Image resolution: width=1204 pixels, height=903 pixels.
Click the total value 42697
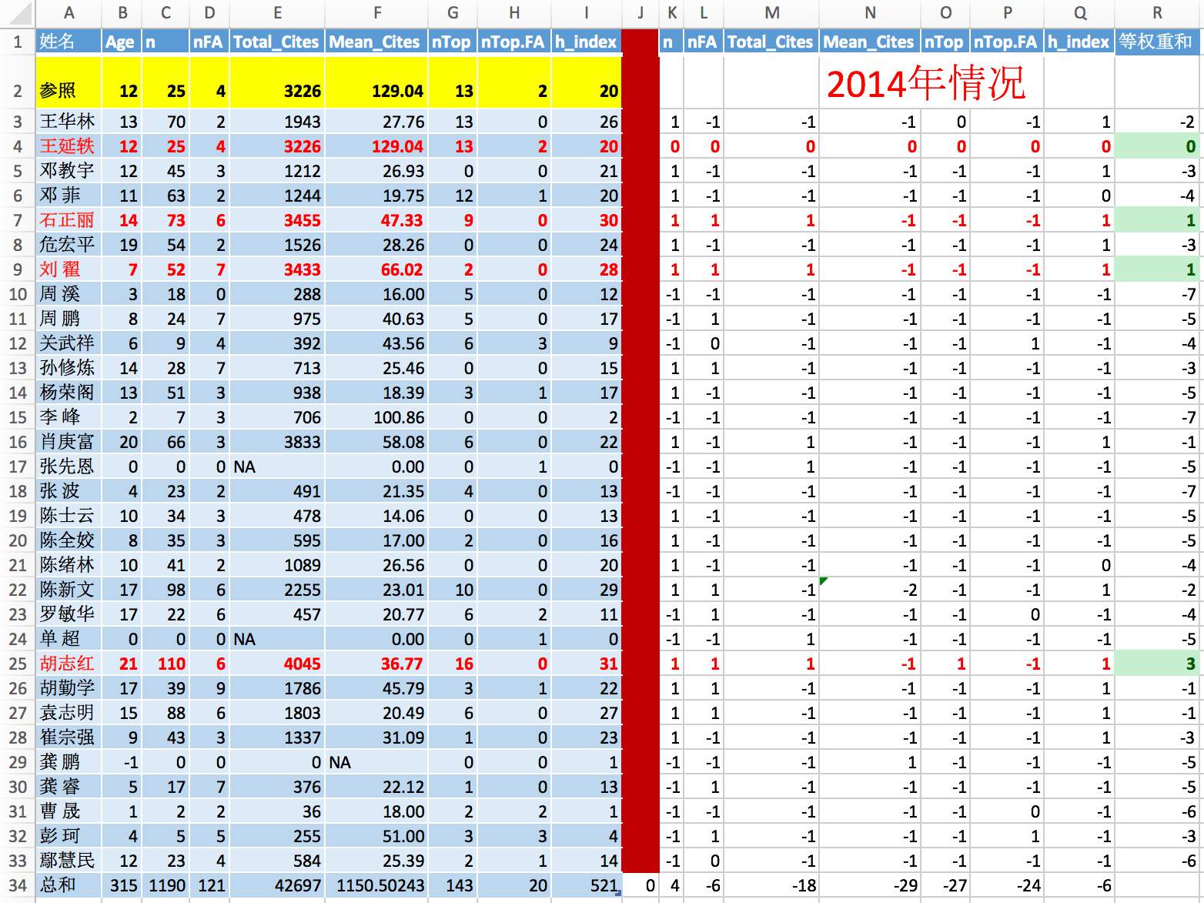[277, 885]
